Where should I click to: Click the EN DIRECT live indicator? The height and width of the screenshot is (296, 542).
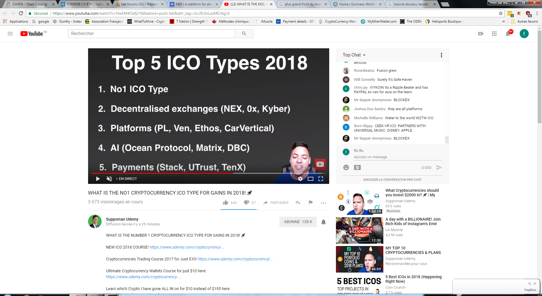pos(126,179)
